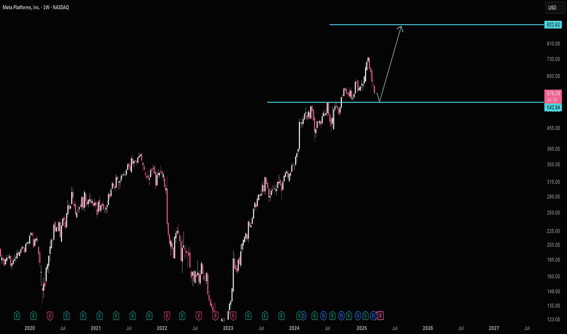
Task: Select the lower horizontal line at 542.84
Action: (x=406, y=102)
